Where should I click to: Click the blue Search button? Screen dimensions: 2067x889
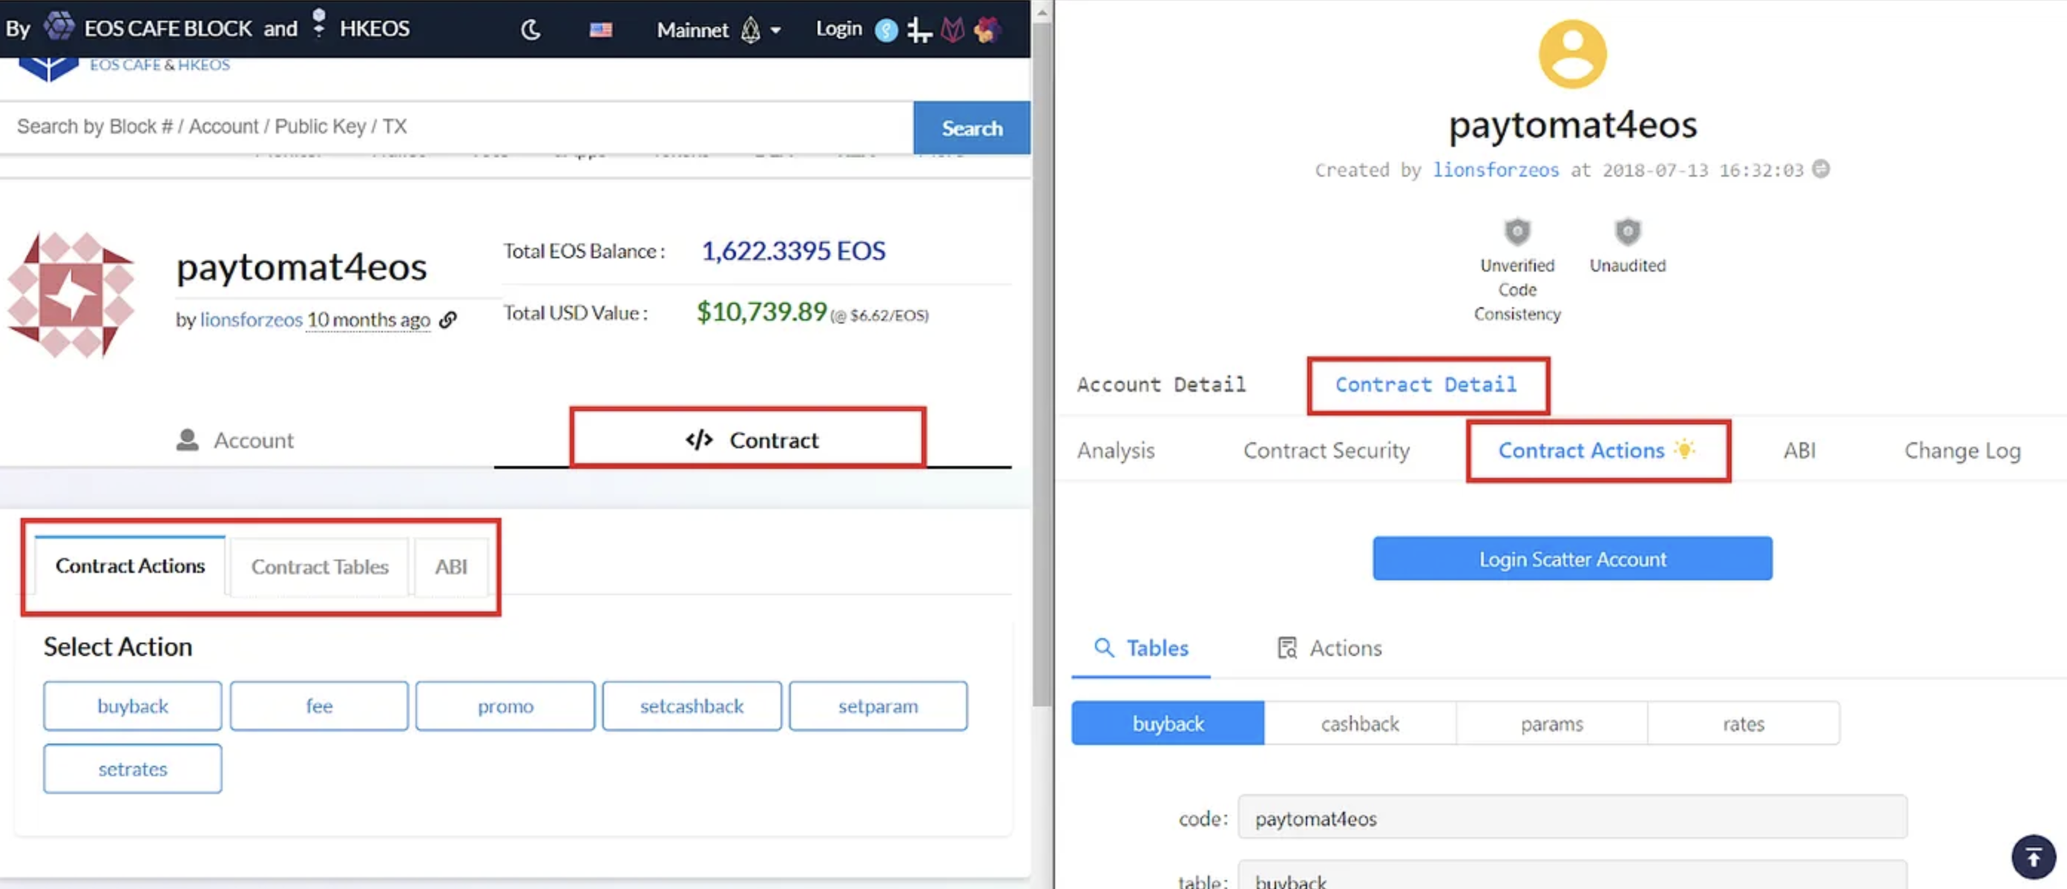tap(971, 128)
